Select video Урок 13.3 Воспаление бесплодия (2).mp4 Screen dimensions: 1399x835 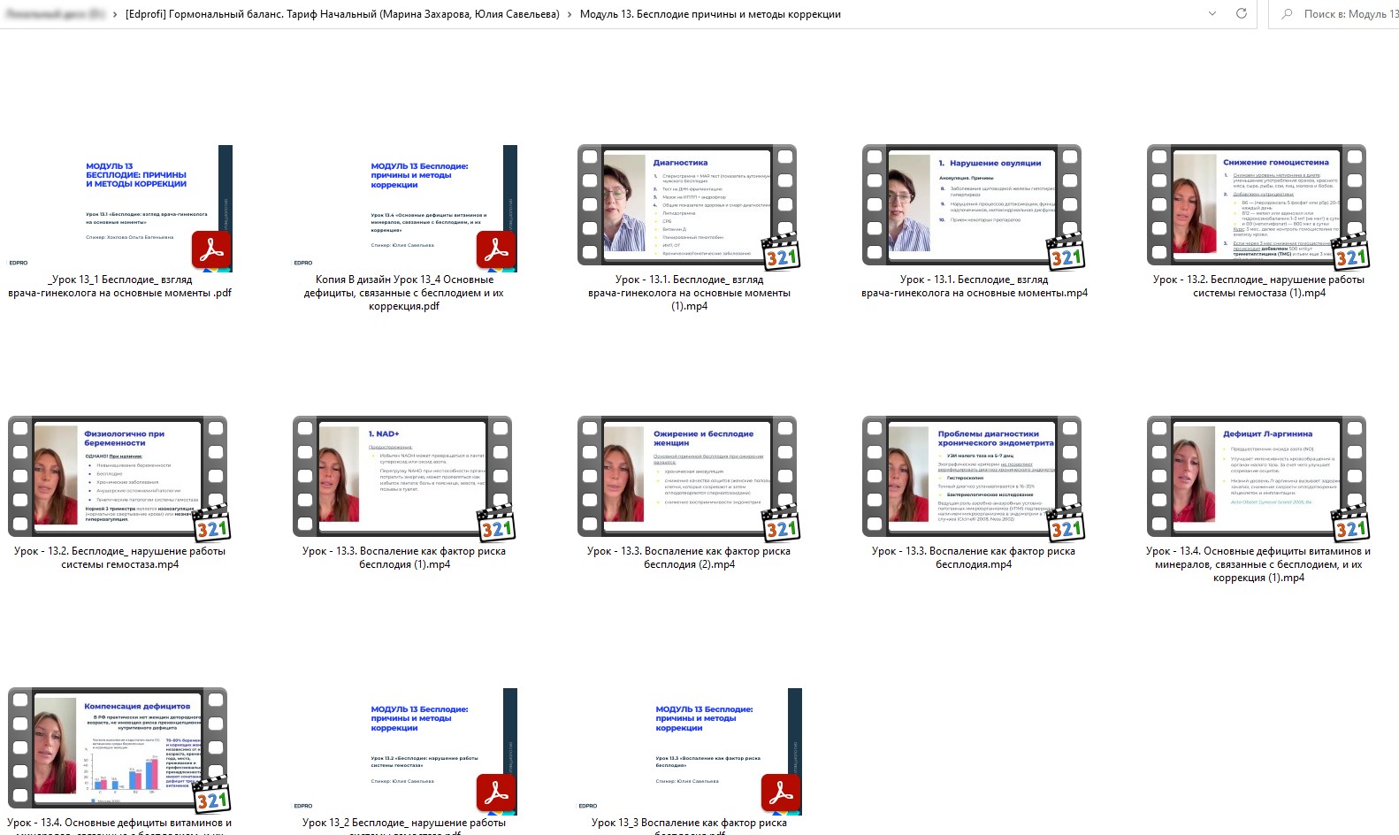coord(688,478)
